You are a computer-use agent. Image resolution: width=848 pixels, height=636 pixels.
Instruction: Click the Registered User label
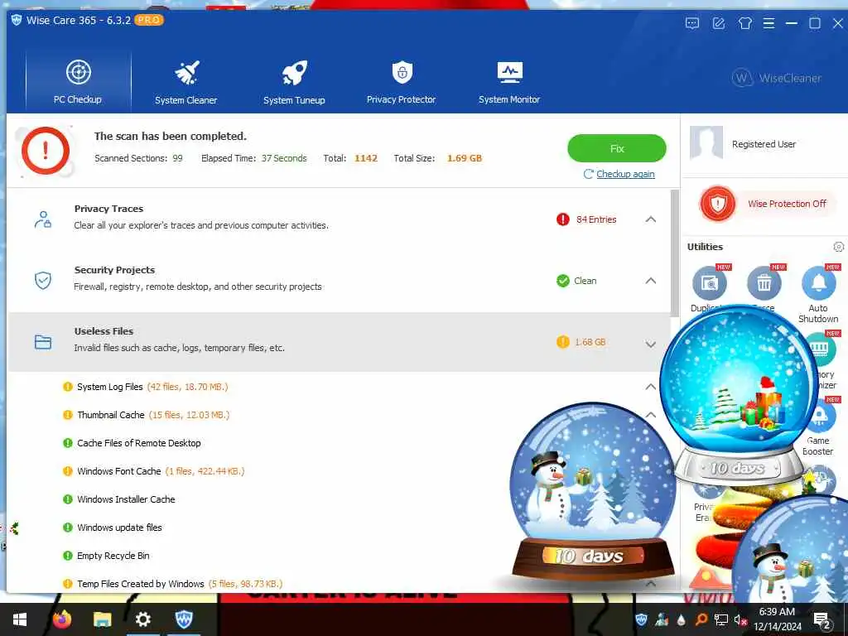pos(764,144)
